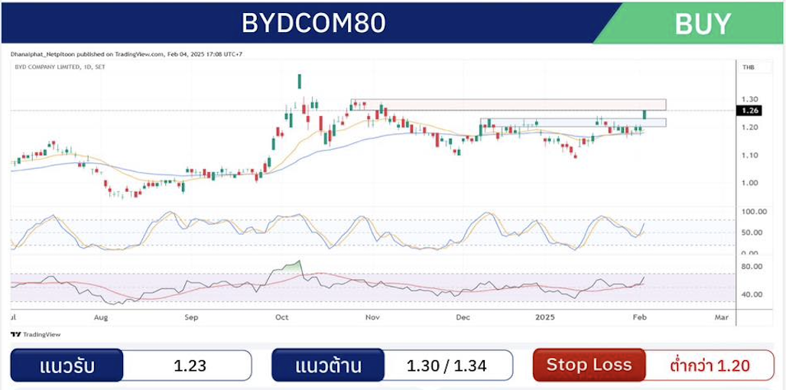Select the BYDCOM80 title text
The width and height of the screenshot is (786, 390).
pyautogui.click(x=313, y=23)
